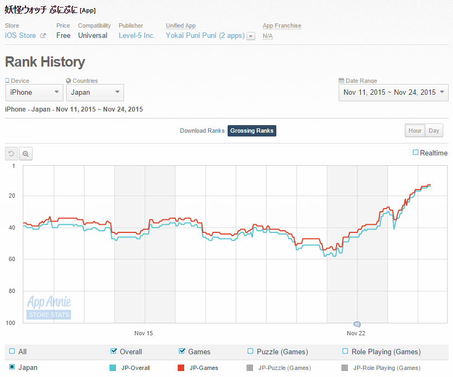Enable the Realtime checkbox
Image resolution: width=453 pixels, height=377 pixels.
point(416,152)
